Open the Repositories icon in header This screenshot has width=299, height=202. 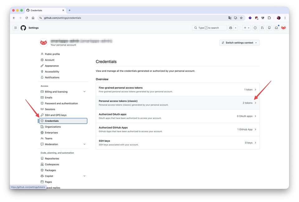point(269,28)
